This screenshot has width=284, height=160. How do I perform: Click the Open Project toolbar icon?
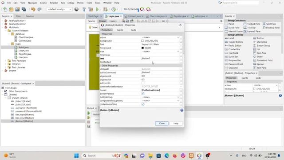point(17,9)
